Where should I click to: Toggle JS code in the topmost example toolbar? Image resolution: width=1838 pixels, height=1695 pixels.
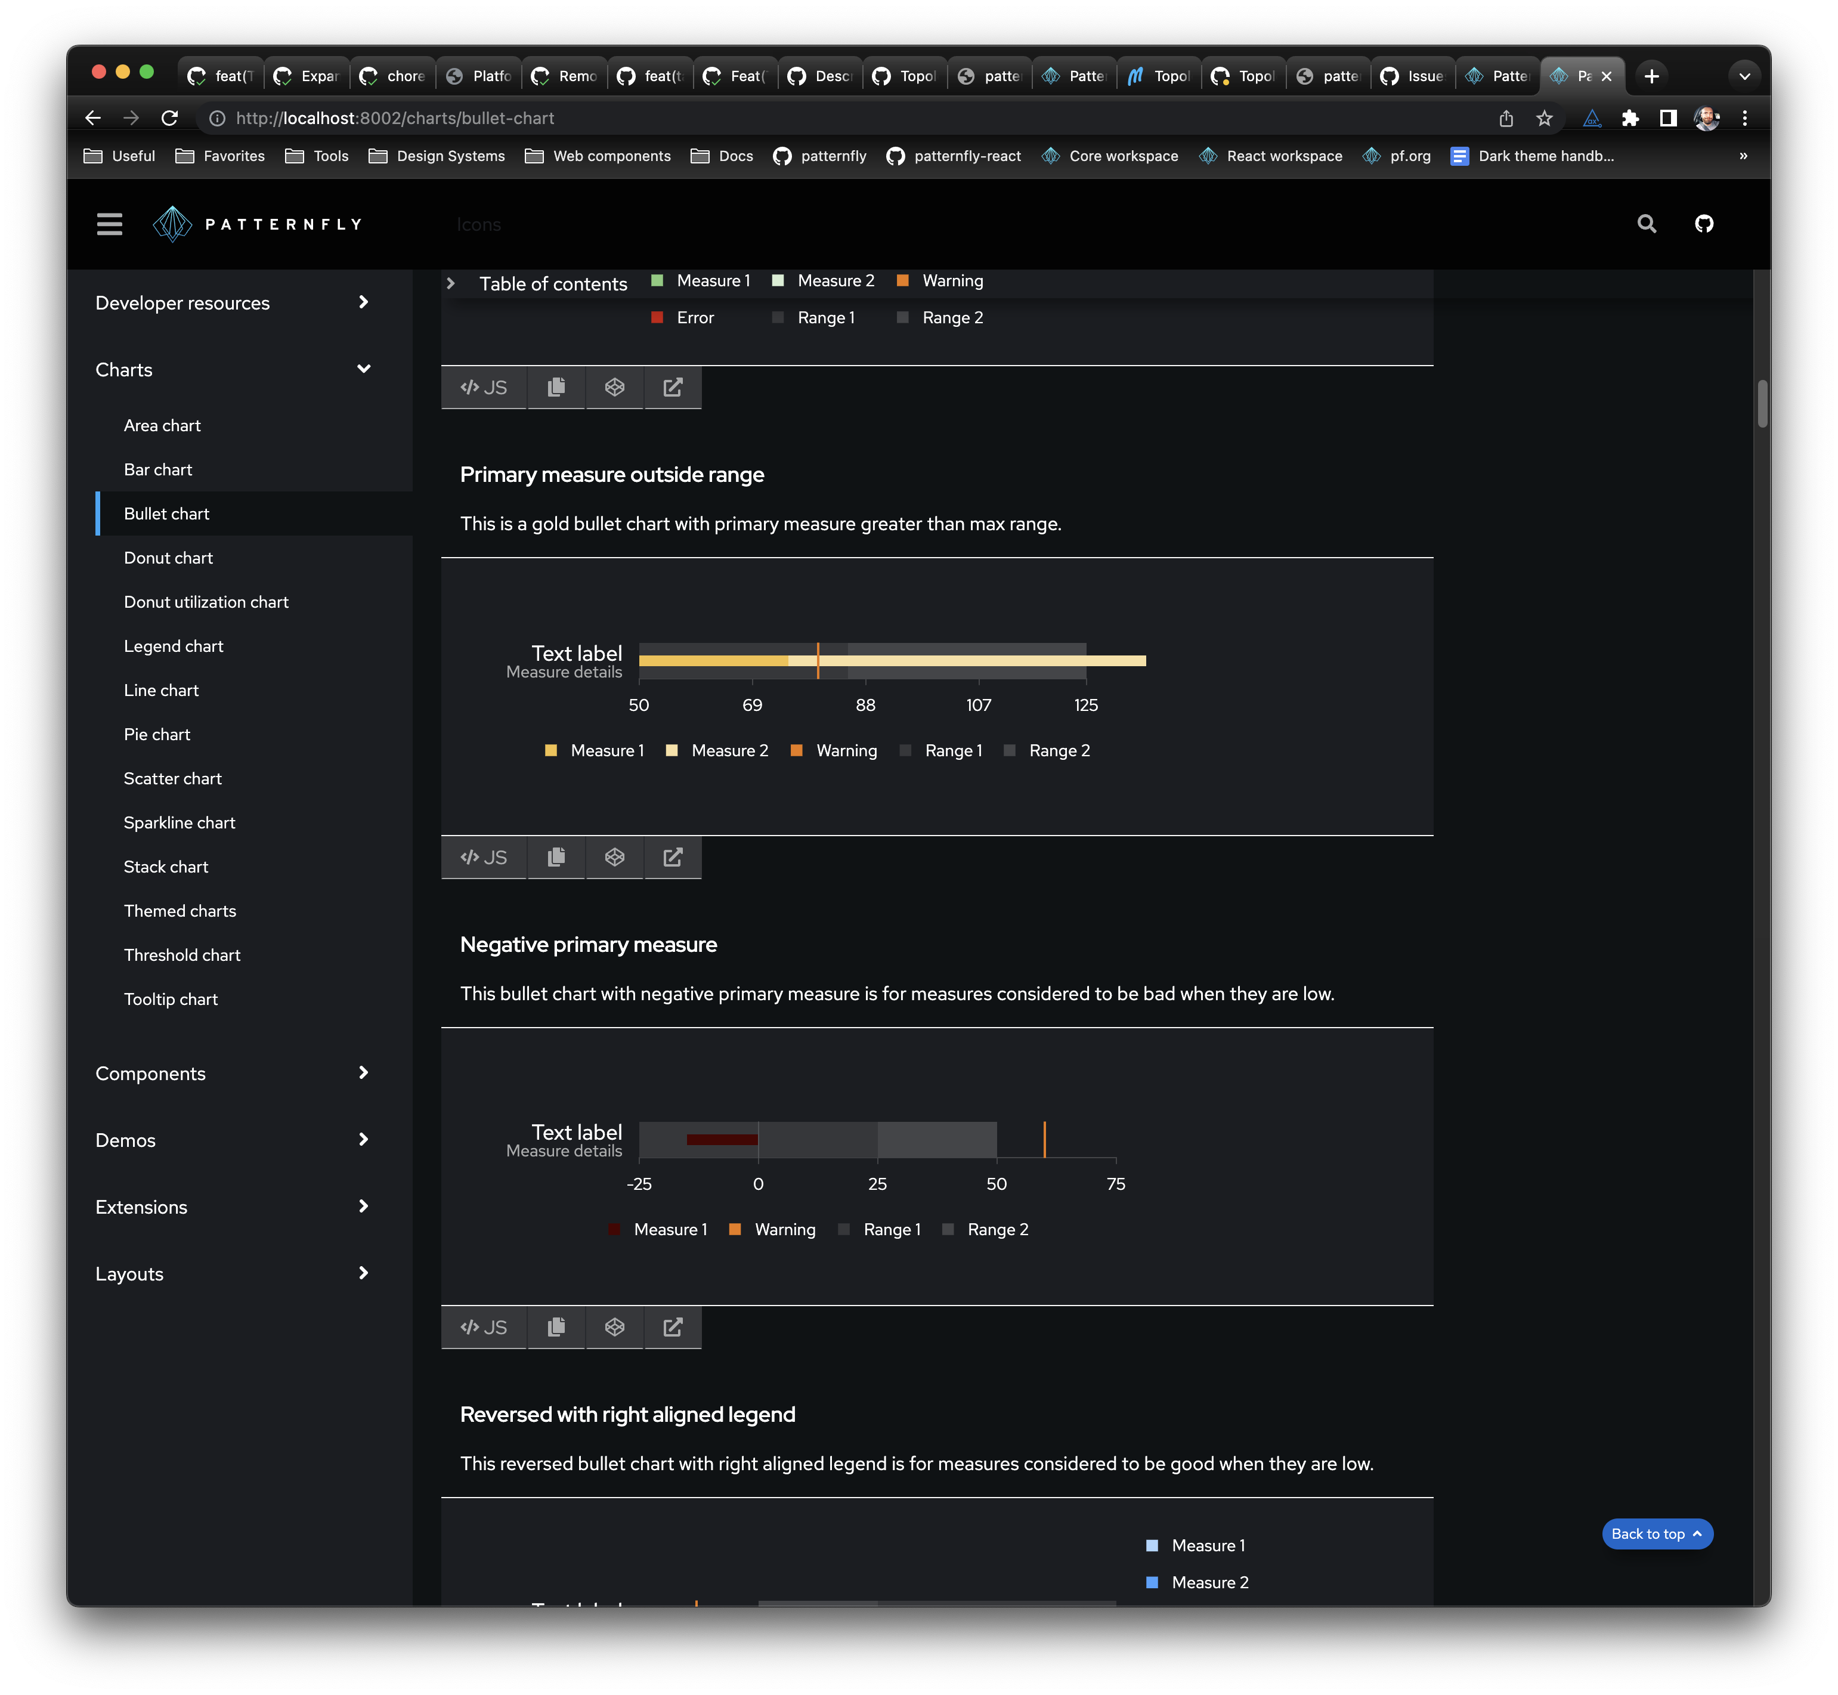click(x=483, y=387)
